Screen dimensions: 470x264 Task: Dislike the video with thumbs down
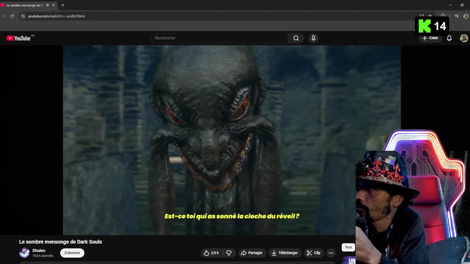click(x=229, y=253)
